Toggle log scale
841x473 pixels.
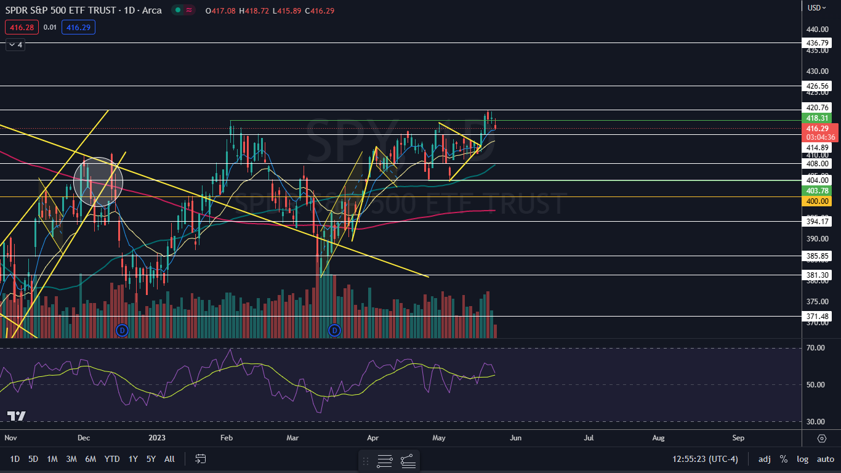coord(803,459)
